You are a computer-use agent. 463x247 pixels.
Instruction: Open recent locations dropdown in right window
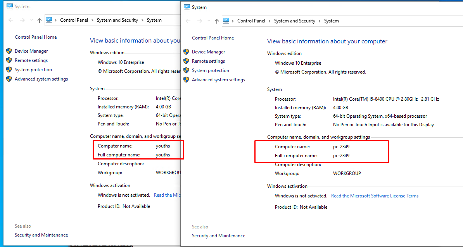(209, 21)
